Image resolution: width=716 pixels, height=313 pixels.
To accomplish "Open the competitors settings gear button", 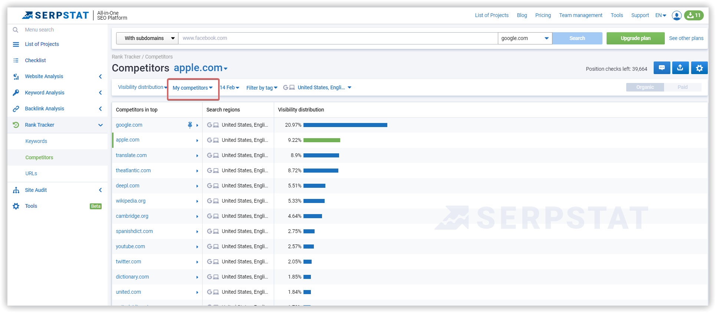I will [x=699, y=68].
